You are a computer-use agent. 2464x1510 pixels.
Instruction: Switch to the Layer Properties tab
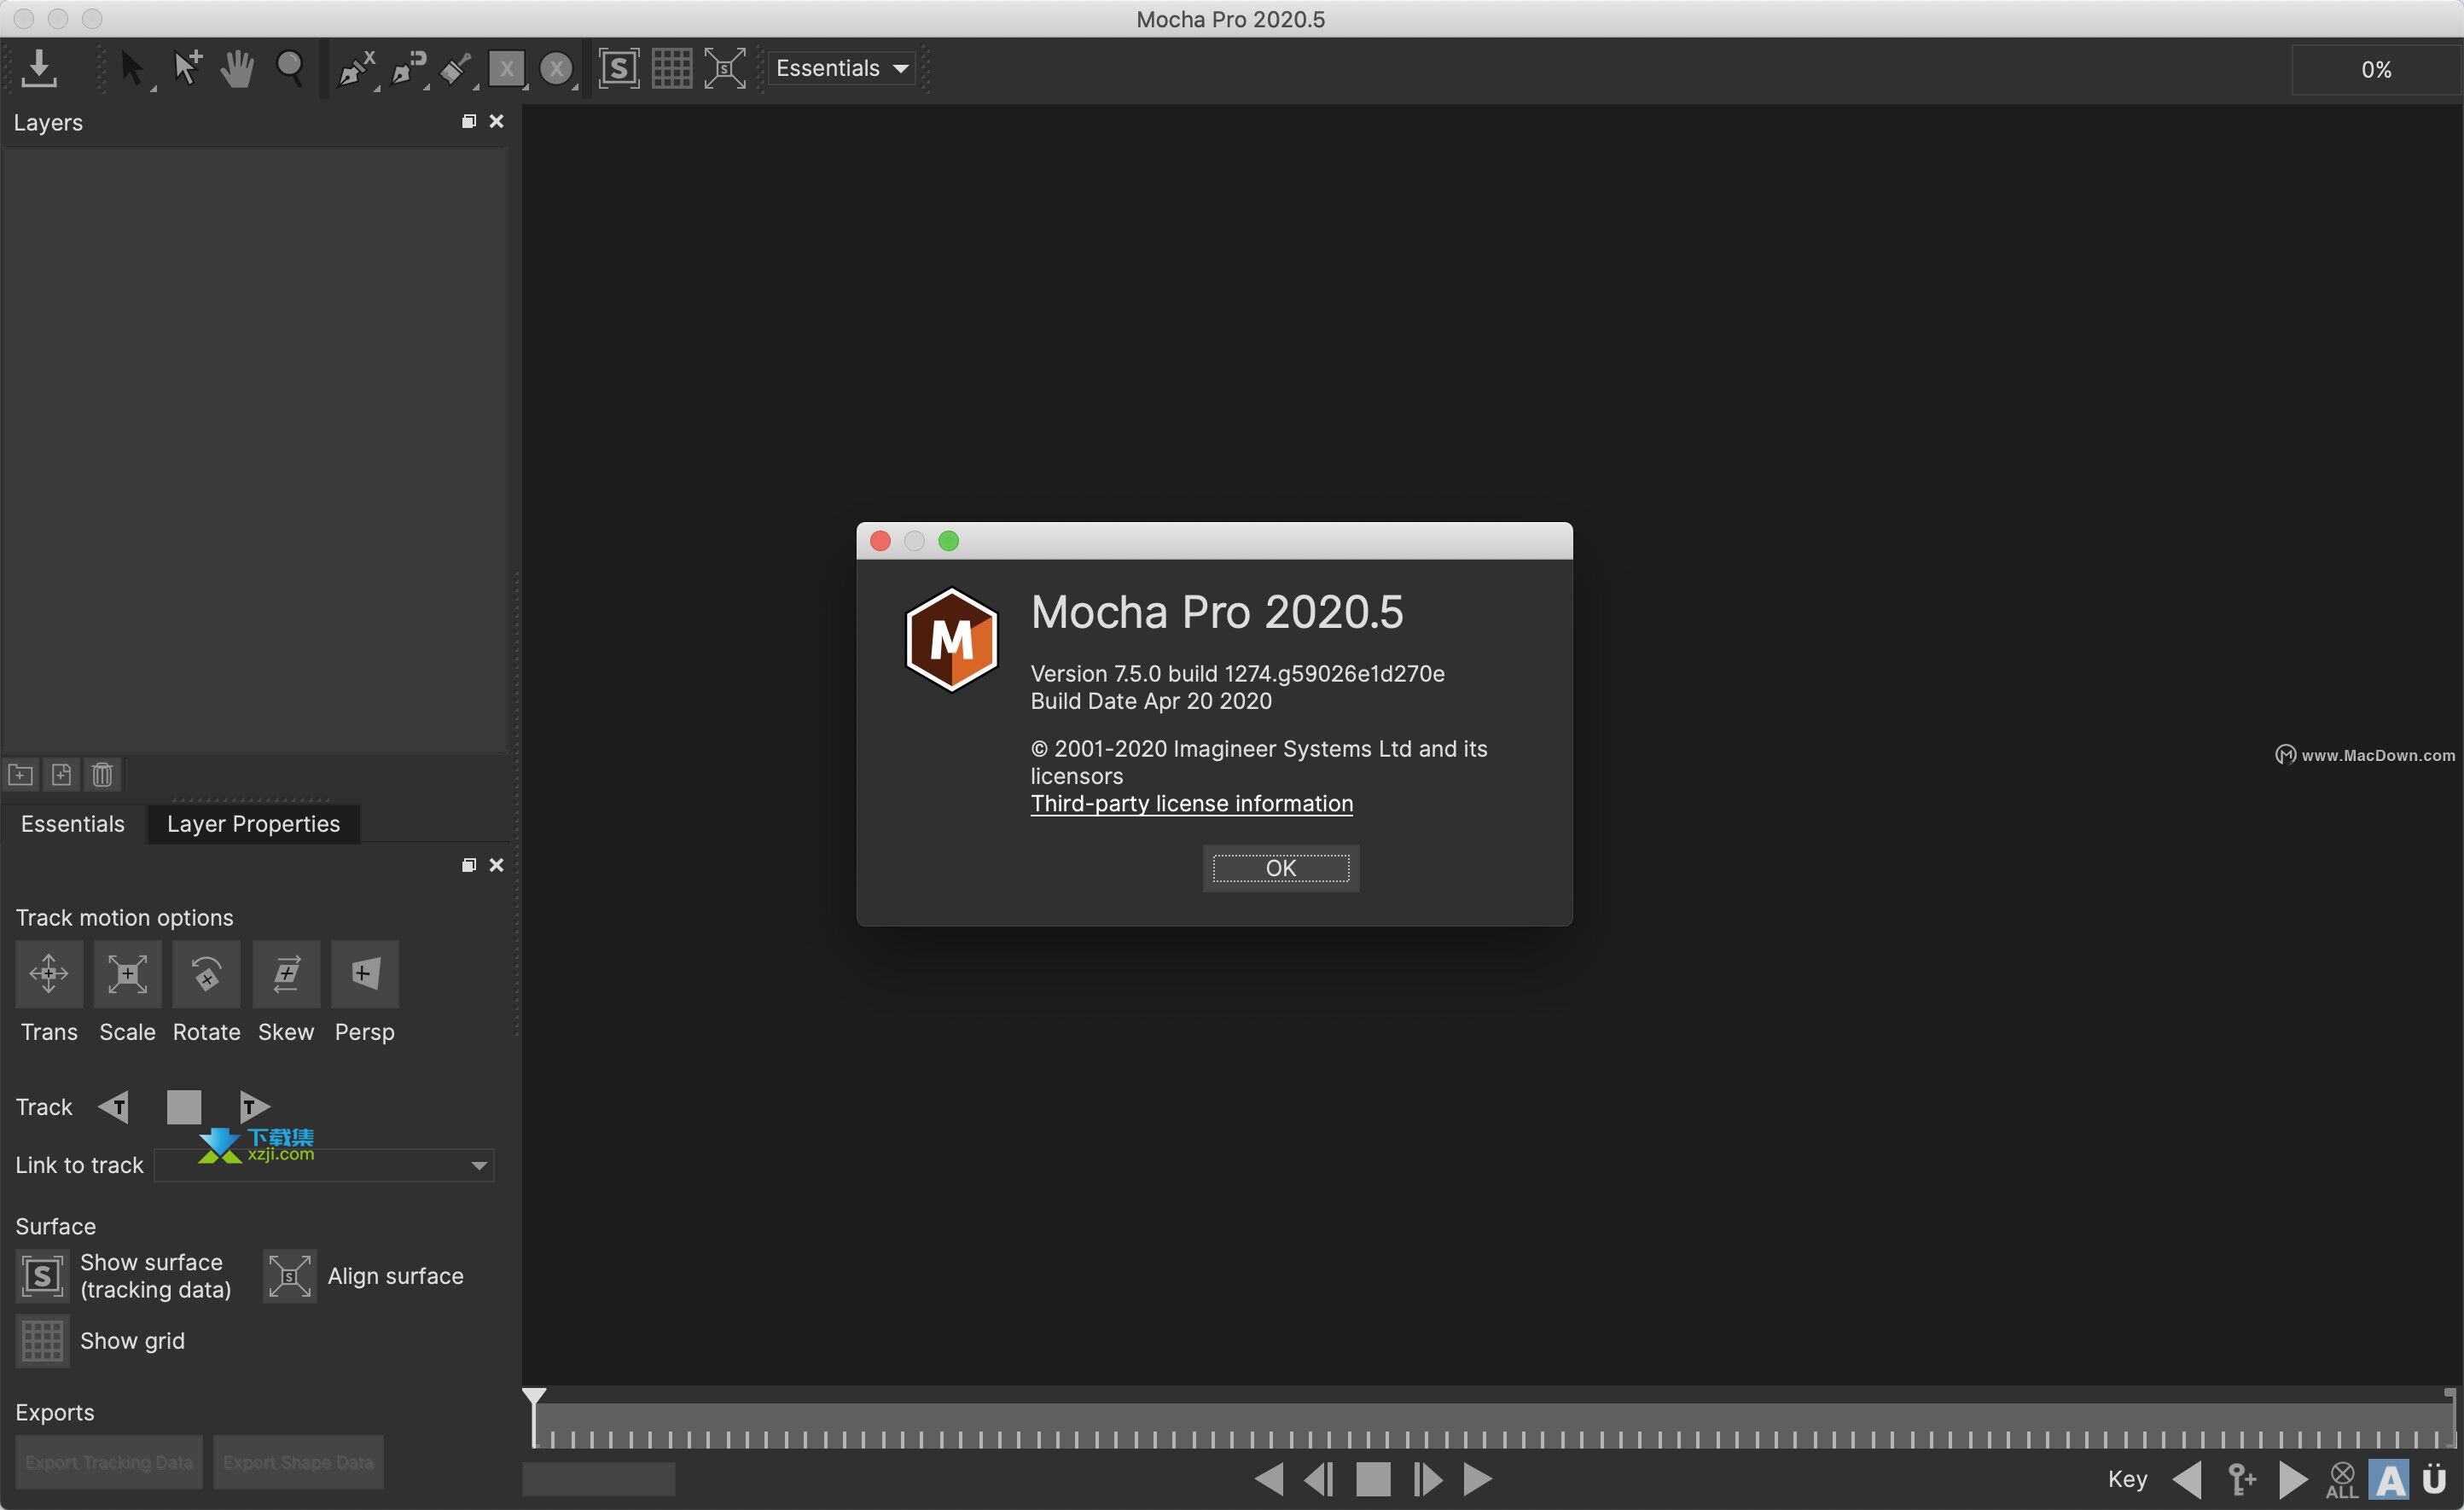(253, 824)
